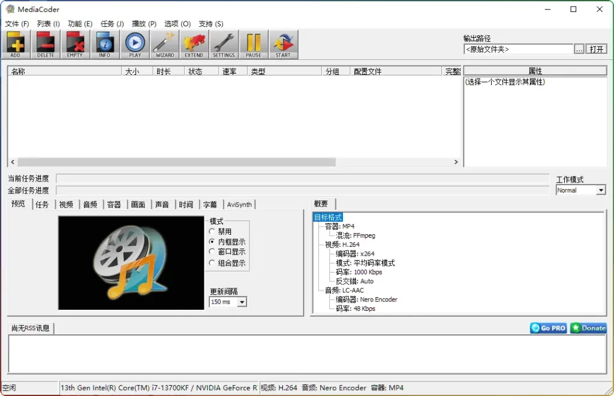
Task: Click the PAUSE toolbar icon
Action: click(x=254, y=44)
